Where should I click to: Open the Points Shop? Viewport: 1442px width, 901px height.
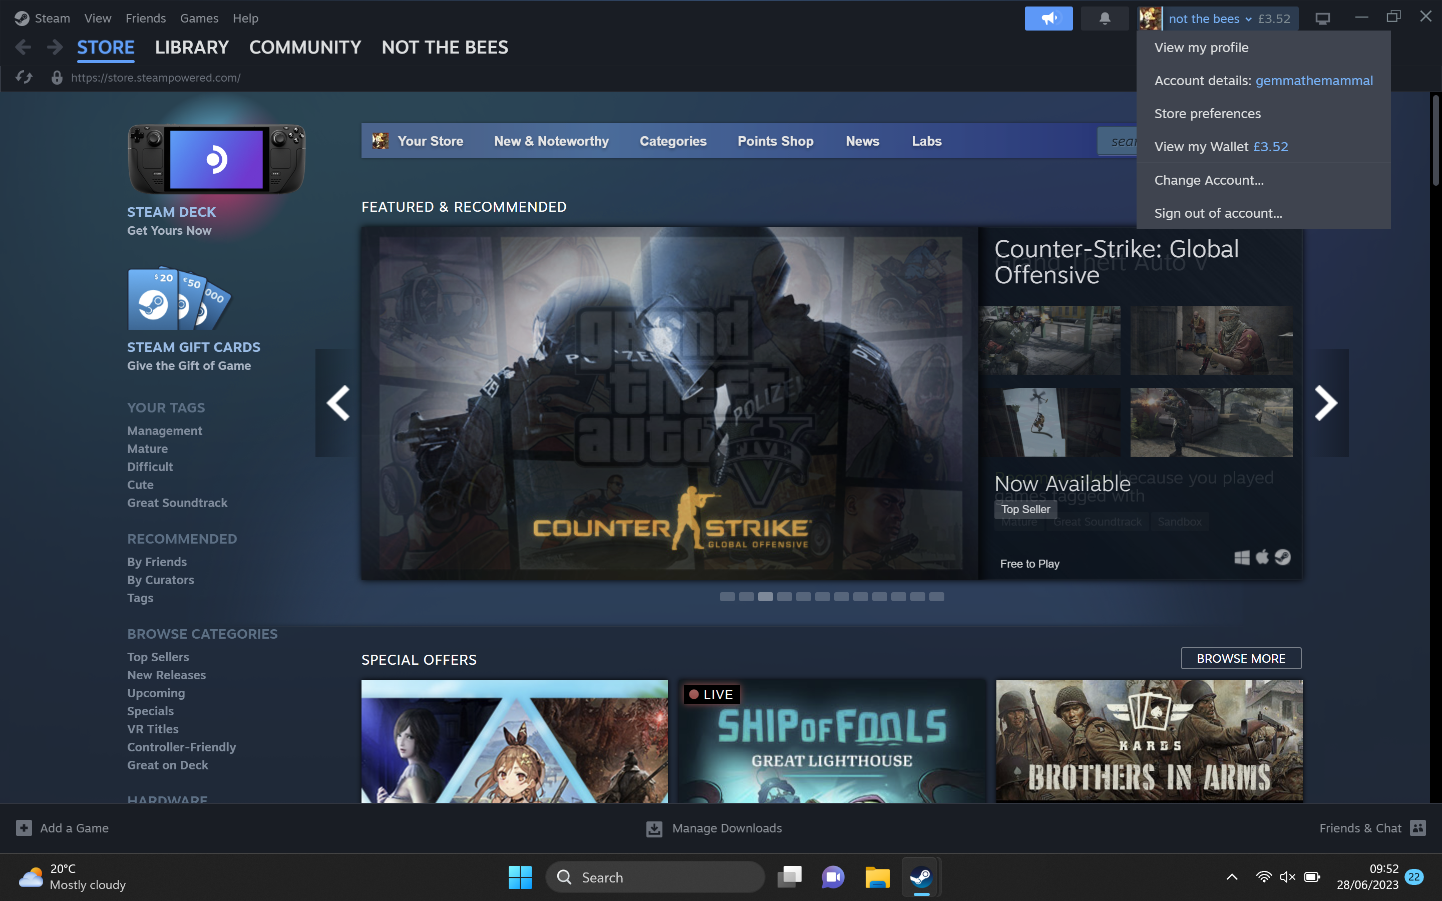point(775,141)
